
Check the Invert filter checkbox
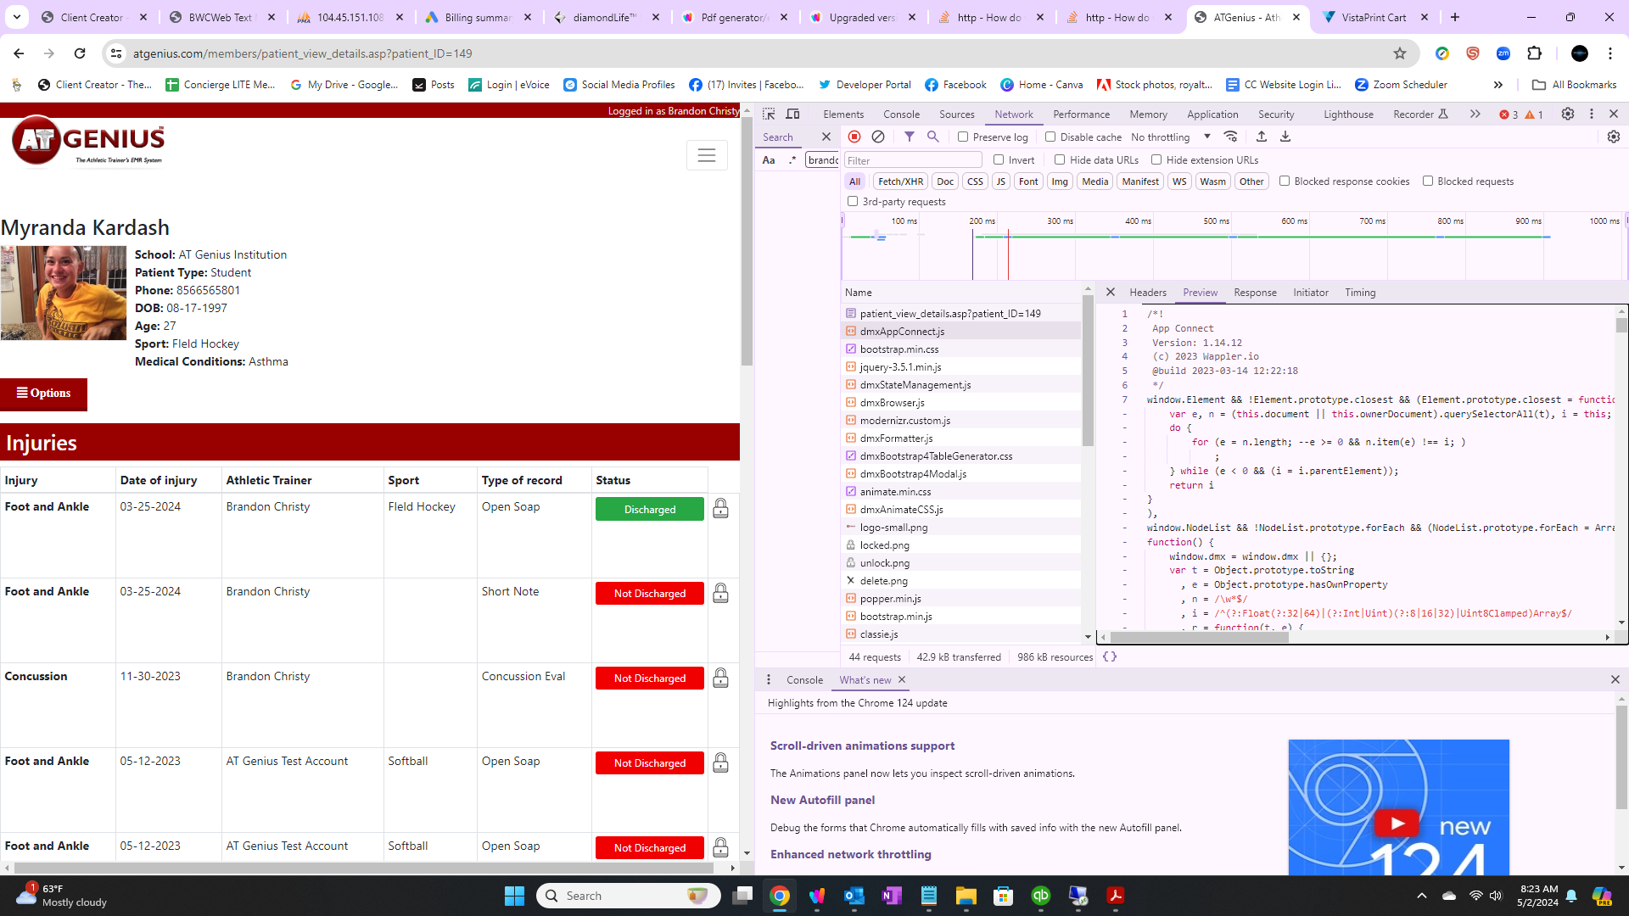[x=999, y=159]
